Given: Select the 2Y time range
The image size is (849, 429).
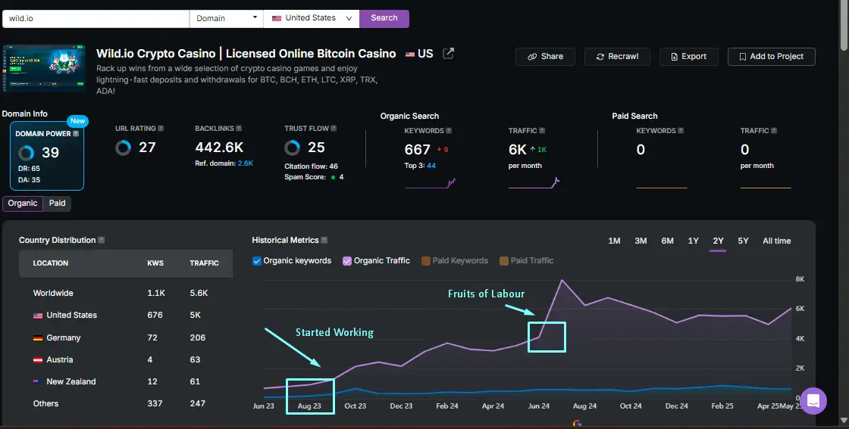Looking at the screenshot, I should coord(718,241).
